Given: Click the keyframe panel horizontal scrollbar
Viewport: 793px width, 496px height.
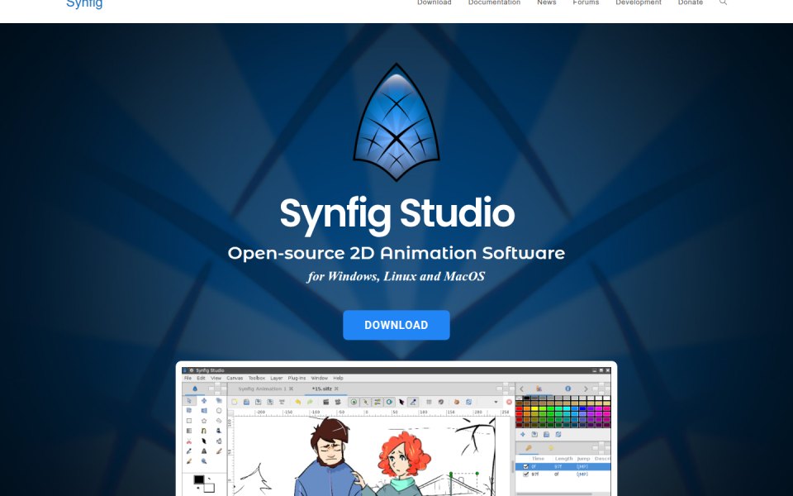Looking at the screenshot, I should tap(553, 494).
